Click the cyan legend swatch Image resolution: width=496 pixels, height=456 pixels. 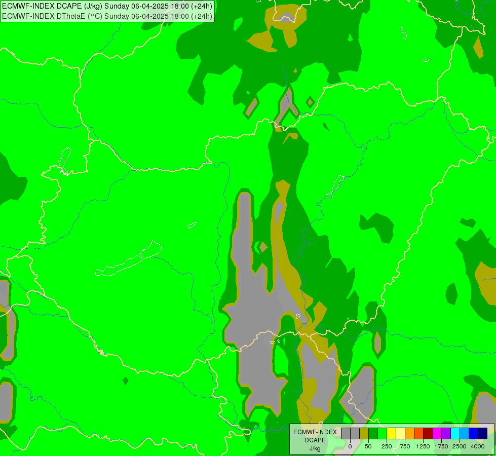pos(455,434)
